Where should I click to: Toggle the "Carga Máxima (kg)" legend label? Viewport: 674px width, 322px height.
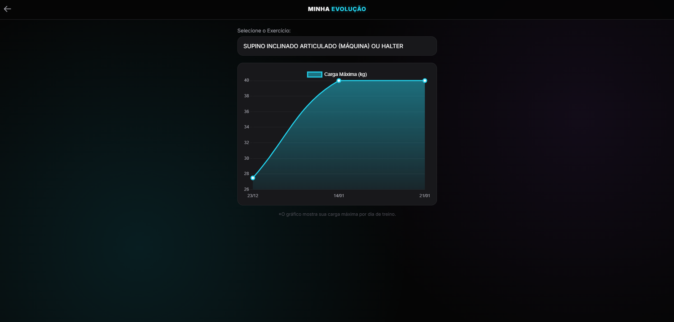click(345, 75)
